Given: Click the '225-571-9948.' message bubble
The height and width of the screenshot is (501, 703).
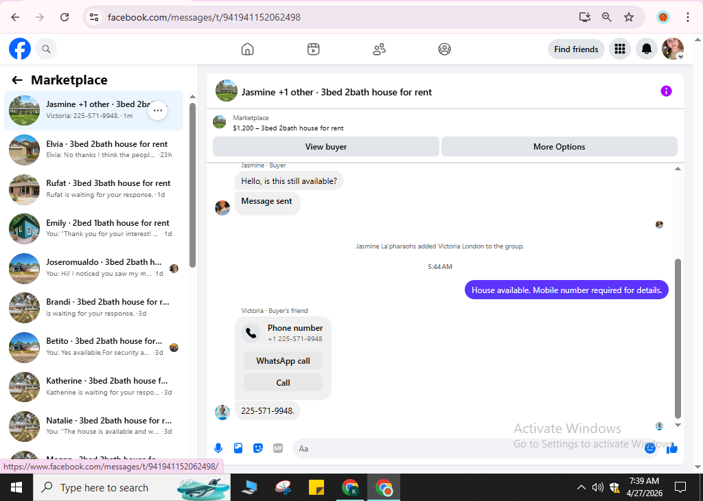Looking at the screenshot, I should [268, 410].
